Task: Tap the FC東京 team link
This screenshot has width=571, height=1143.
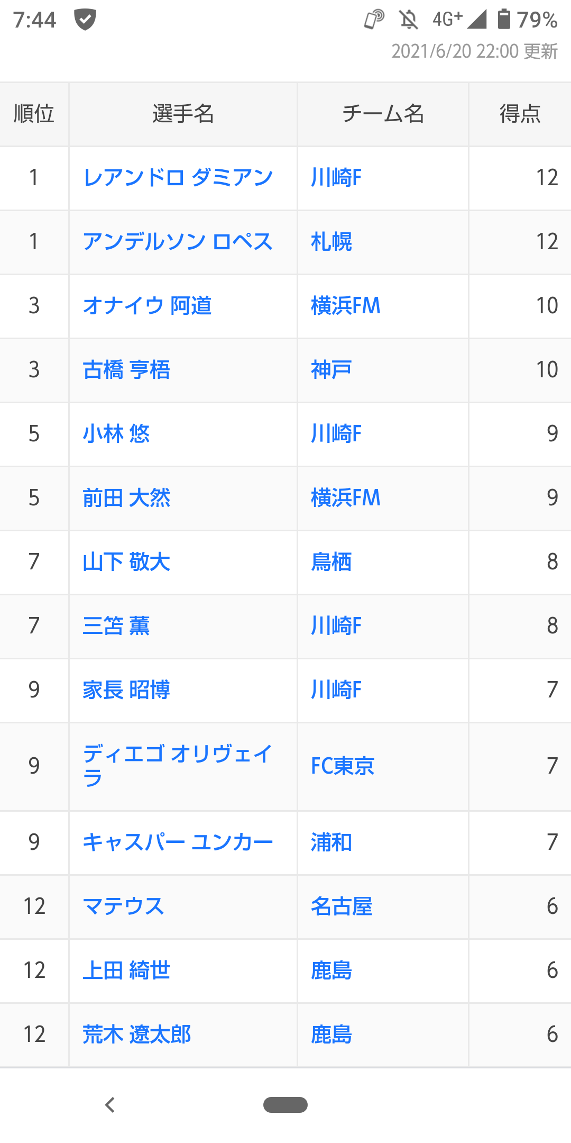Action: [x=343, y=766]
